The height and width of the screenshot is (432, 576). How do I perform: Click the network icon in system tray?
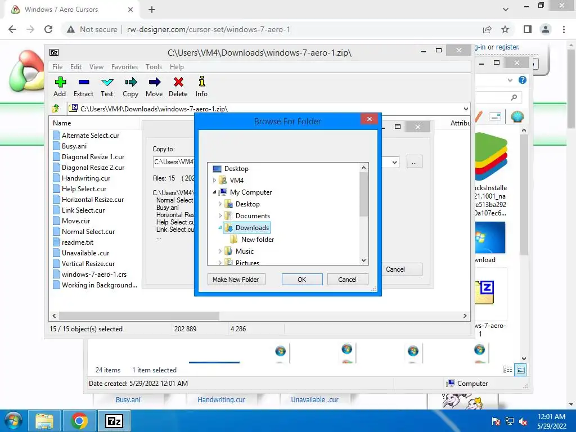coord(510,421)
